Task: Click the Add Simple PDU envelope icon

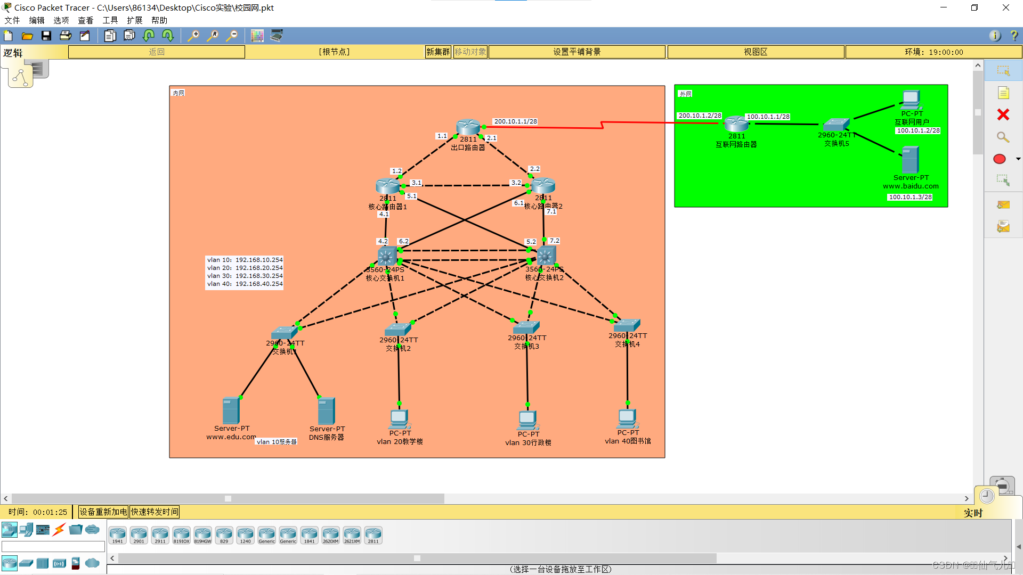Action: click(1003, 204)
